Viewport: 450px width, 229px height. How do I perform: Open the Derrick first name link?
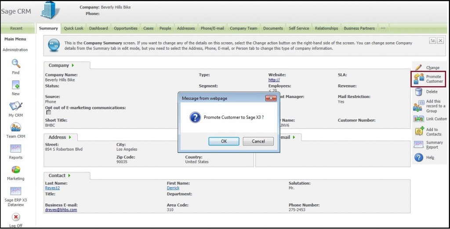[x=173, y=188]
